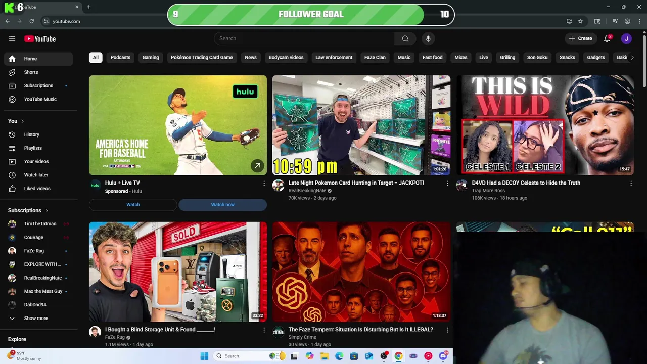Open OBS Studio from taskbar
647x364 pixels.
384,356
